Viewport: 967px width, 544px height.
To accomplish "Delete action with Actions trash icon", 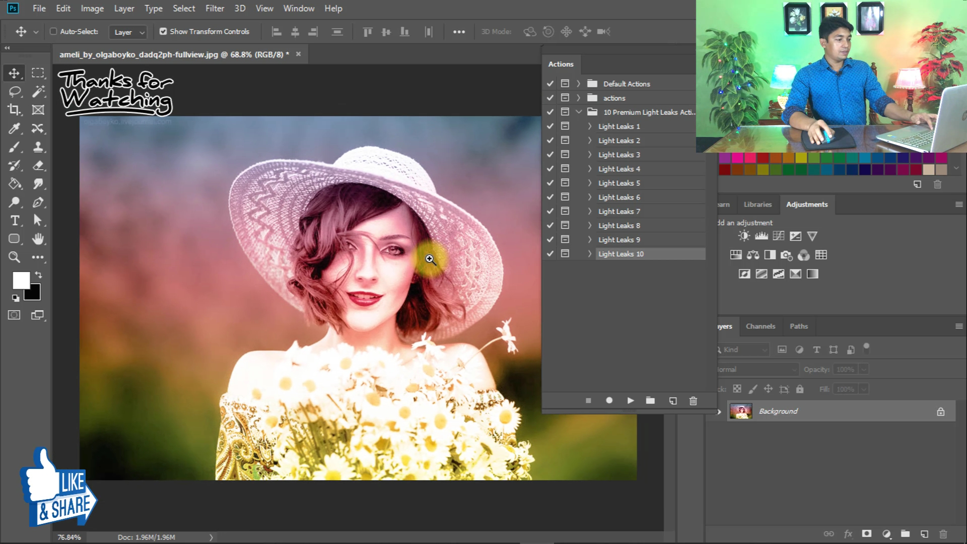I will point(693,400).
